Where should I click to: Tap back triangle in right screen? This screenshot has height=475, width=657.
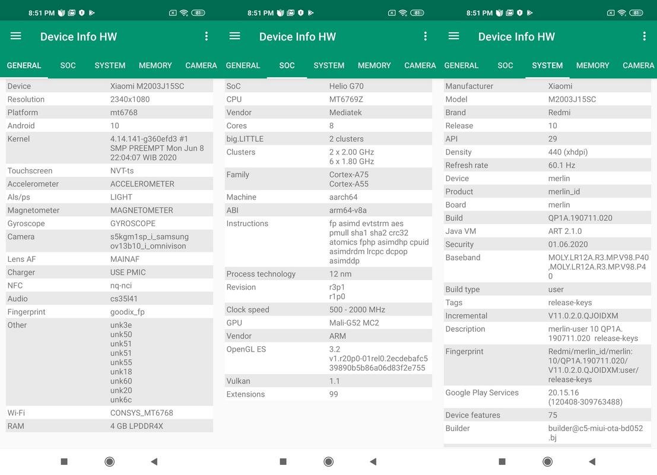pos(592,461)
